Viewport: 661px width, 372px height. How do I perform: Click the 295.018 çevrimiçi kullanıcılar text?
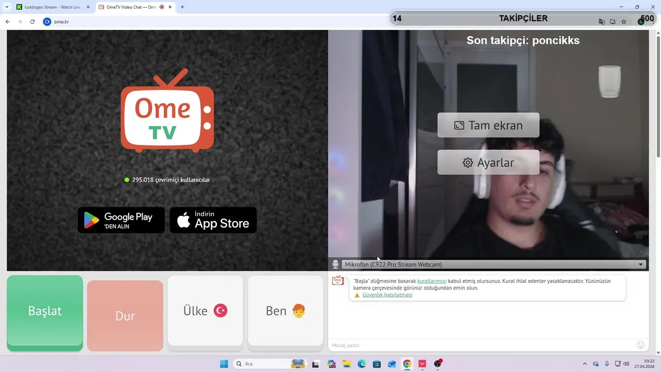pos(171,180)
